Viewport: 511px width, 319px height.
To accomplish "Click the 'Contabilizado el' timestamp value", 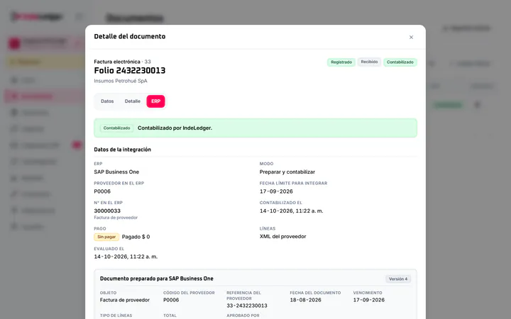I will coord(292,211).
